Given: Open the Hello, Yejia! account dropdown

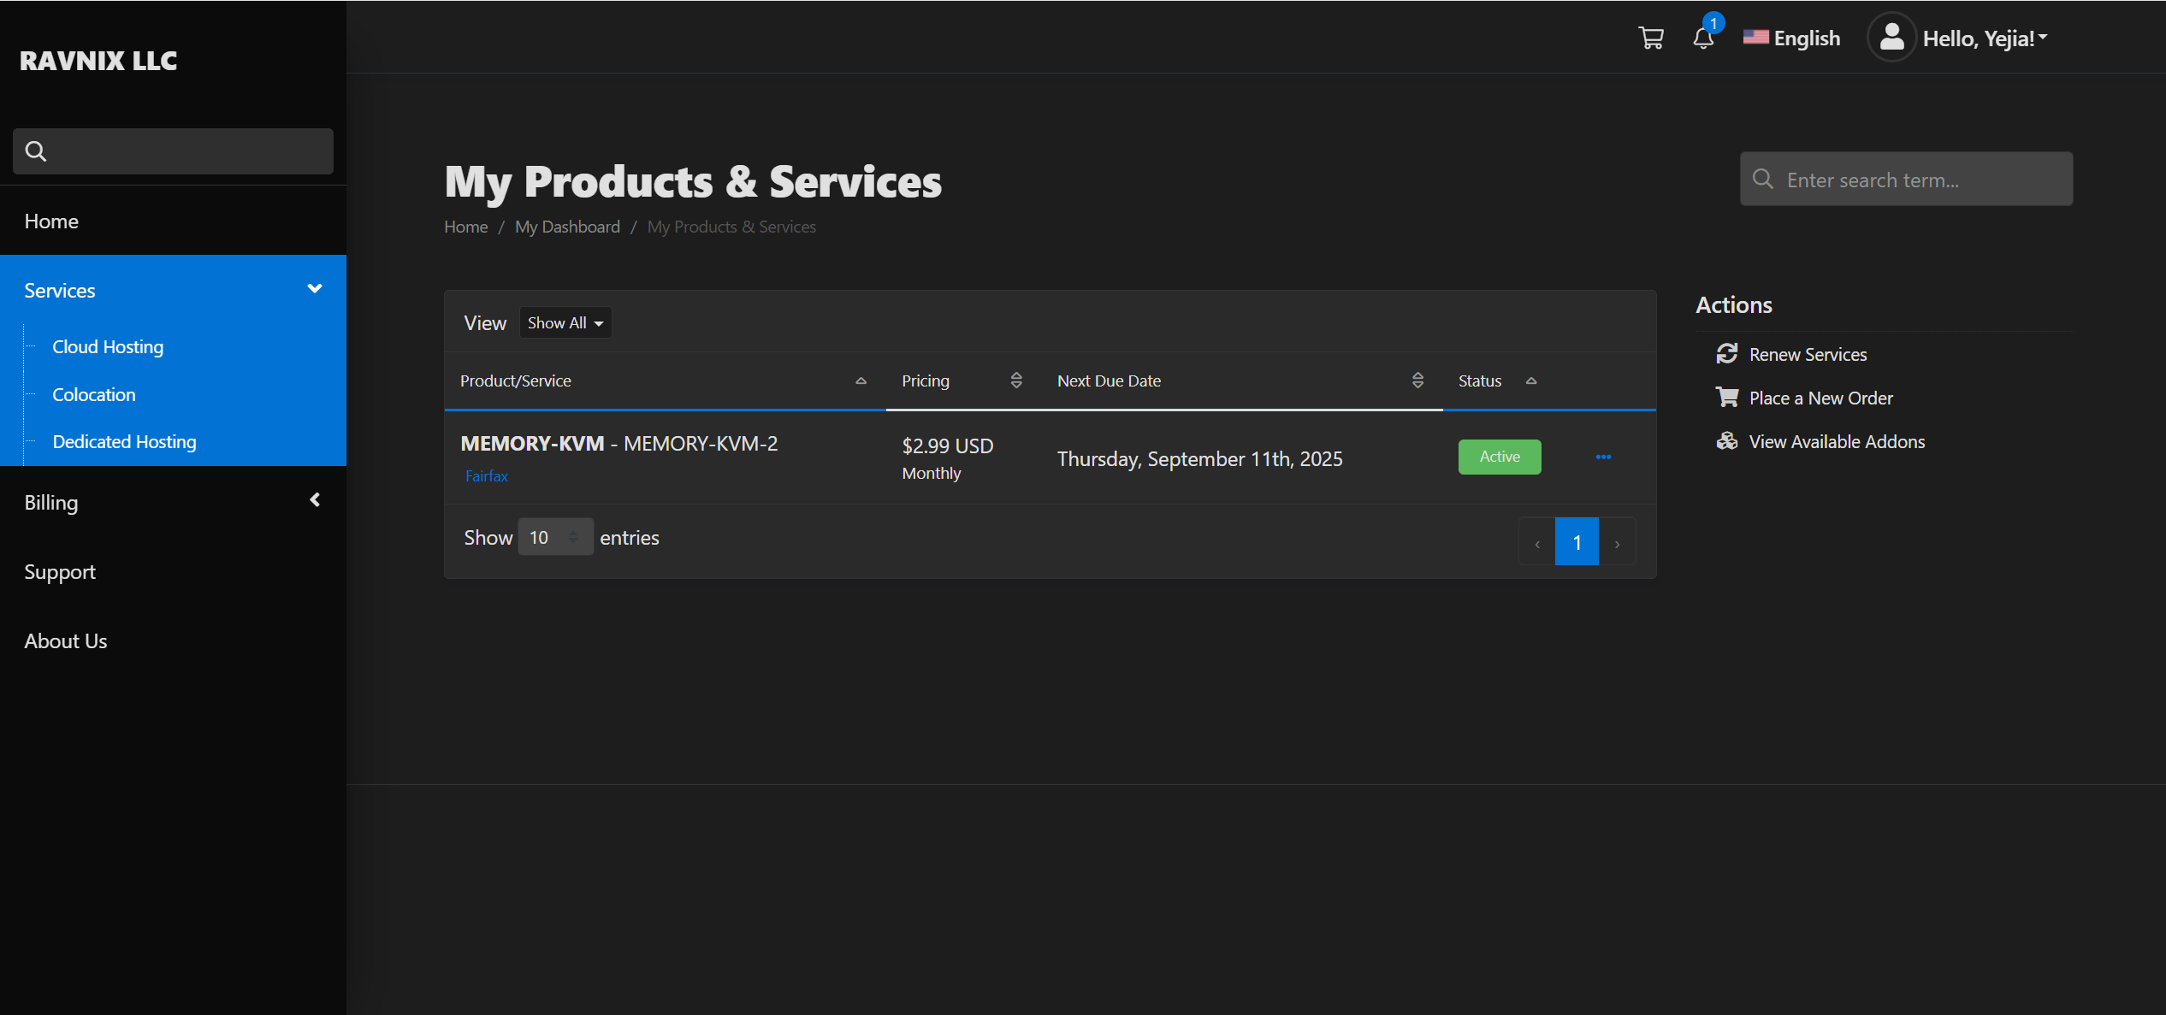Looking at the screenshot, I should point(1985,38).
